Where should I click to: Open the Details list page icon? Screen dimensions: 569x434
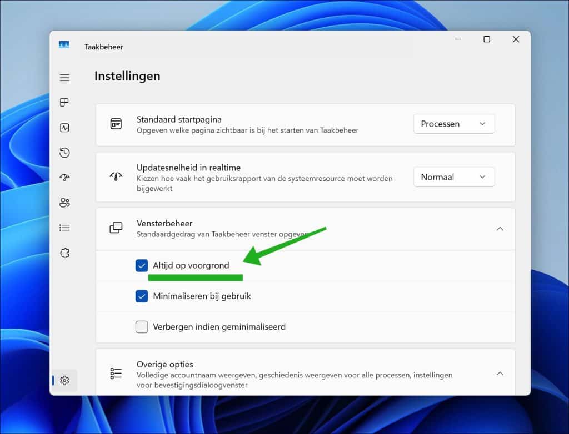(64, 228)
